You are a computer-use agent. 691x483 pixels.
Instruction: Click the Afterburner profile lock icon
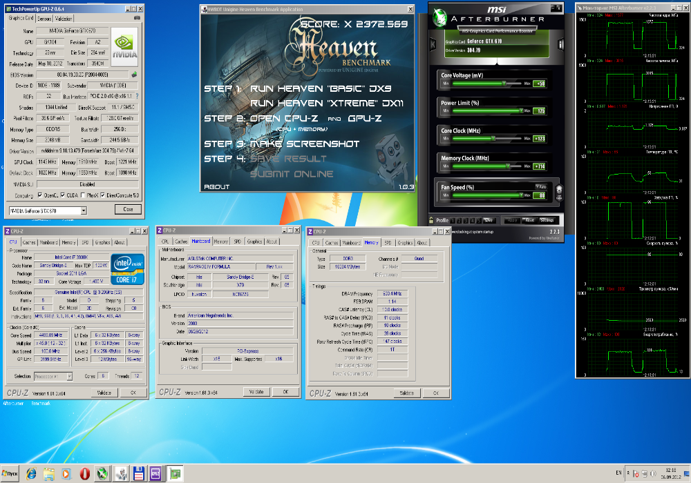[x=431, y=220]
